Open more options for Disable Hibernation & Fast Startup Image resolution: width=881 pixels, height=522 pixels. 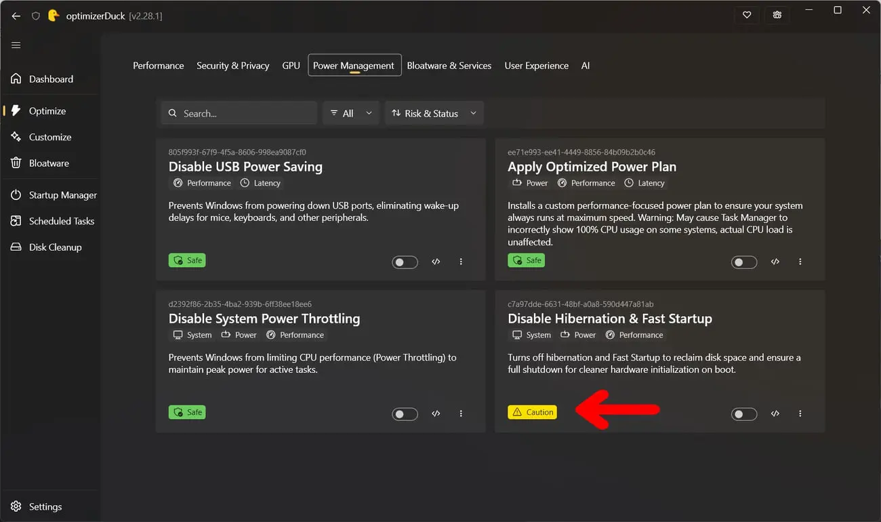point(800,414)
